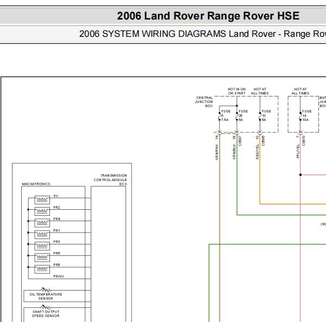Click the Fuse 13 5A symbol
The height and width of the screenshot is (322, 326).
[260, 117]
